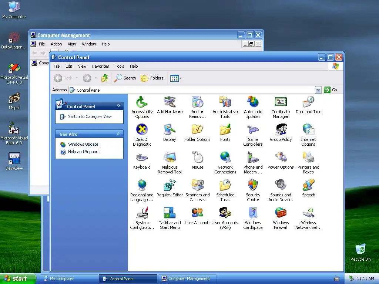The width and height of the screenshot is (379, 284).
Task: Collapse the See Also section
Action: click(118, 134)
